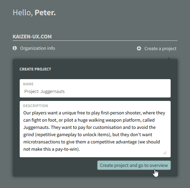The height and width of the screenshot is (188, 190).
Task: Click the plus icon beside Create a project
Action: (x=139, y=48)
